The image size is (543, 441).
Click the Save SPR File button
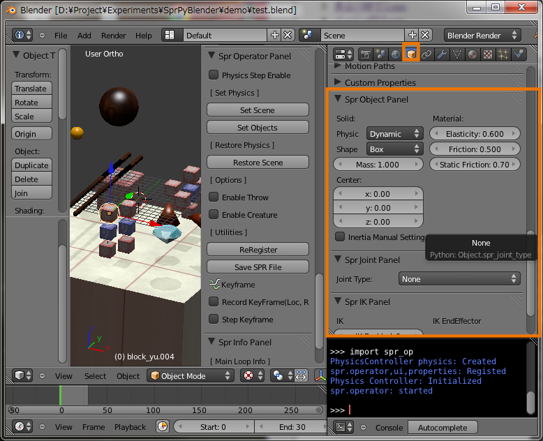click(x=258, y=267)
